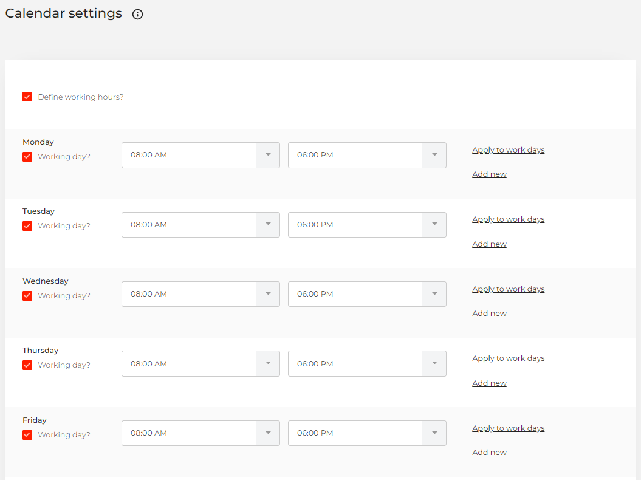Image resolution: width=641 pixels, height=480 pixels.
Task: Click inside Friday's end time field
Action: (358, 433)
